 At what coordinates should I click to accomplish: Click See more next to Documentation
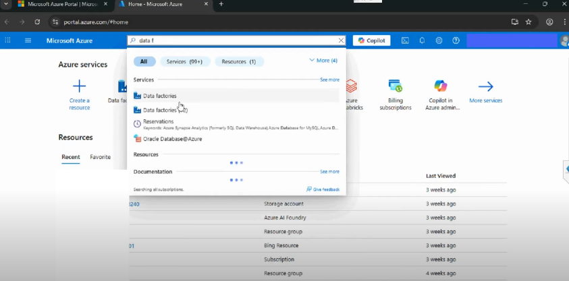329,172
